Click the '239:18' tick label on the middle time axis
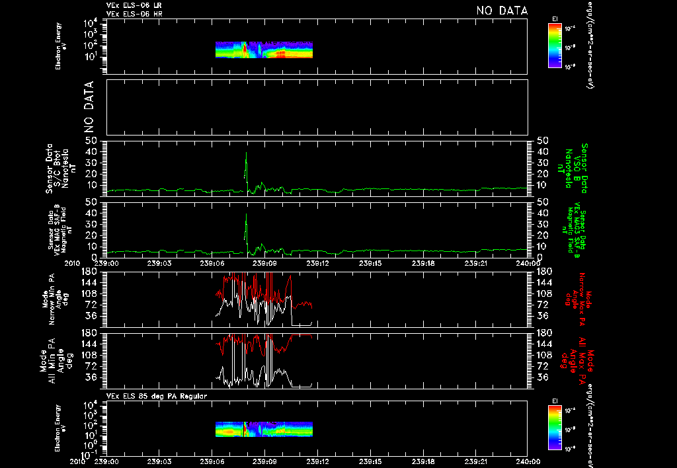This screenshot has height=468, width=677. pos(422,263)
